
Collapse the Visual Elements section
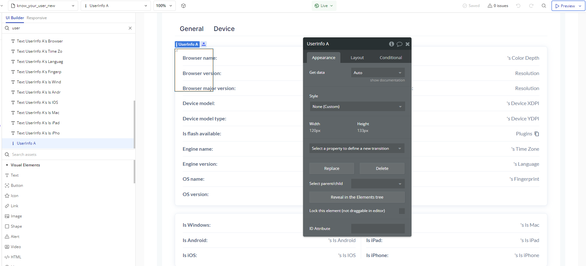click(x=7, y=165)
